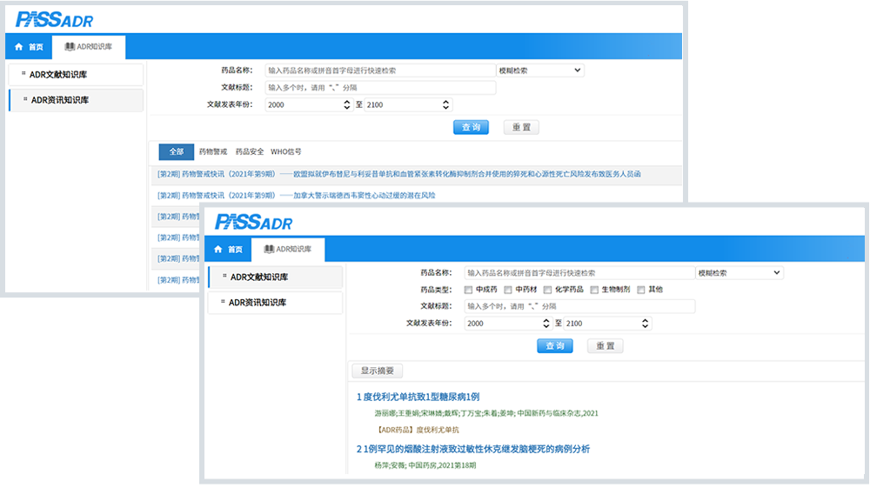Screen dimensions: 870x488
Task: Open 首页 home tab in back window
Action: click(29, 47)
